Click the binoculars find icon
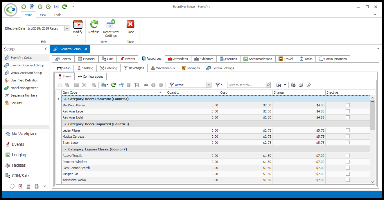The width and height of the screenshot is (384, 200). pos(146,85)
